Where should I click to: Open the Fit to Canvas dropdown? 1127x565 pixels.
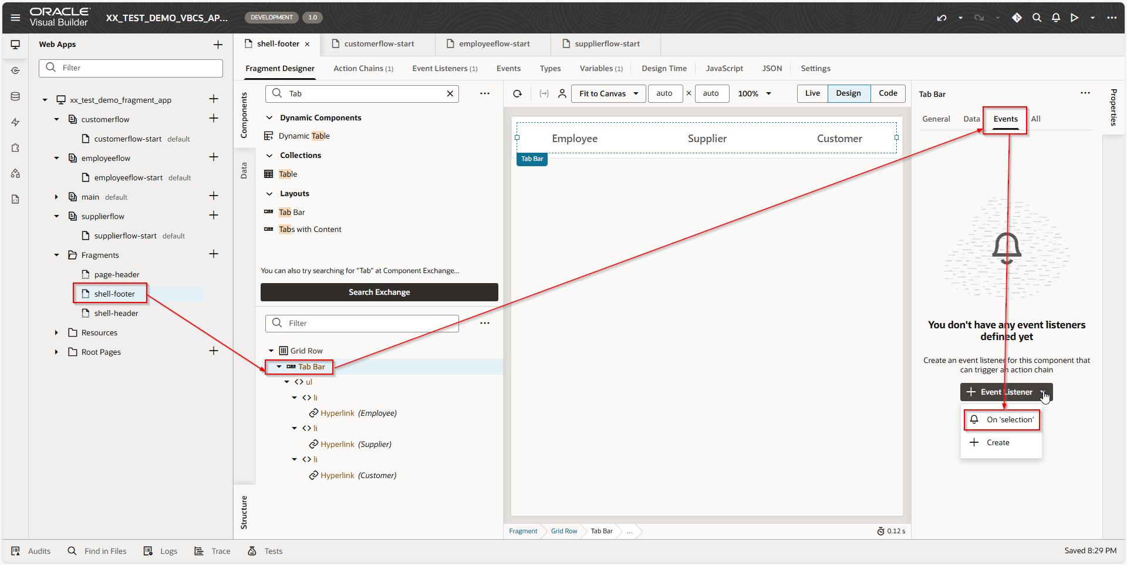pyautogui.click(x=609, y=93)
